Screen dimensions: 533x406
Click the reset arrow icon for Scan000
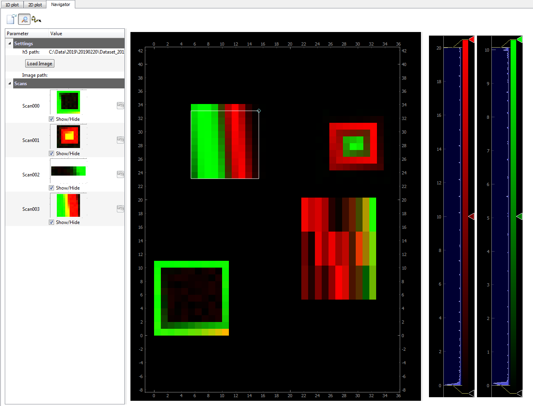pyautogui.click(x=120, y=106)
